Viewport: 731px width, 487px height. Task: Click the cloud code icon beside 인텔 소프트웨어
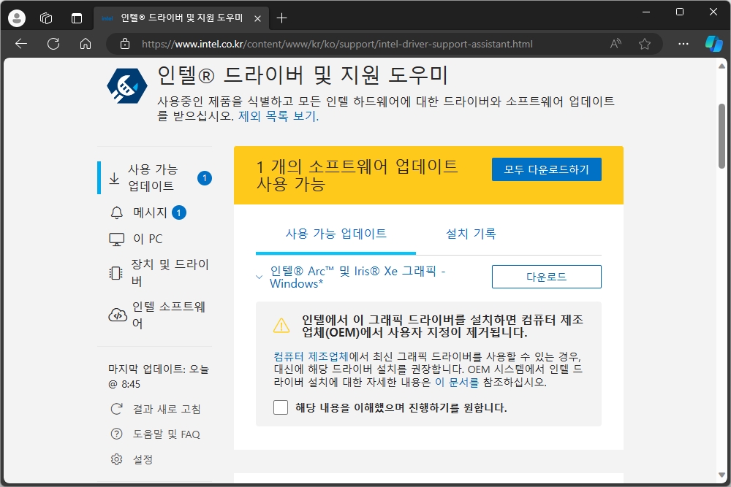[118, 315]
